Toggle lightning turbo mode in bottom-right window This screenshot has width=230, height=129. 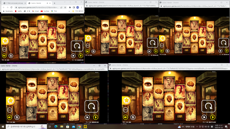coord(213,117)
